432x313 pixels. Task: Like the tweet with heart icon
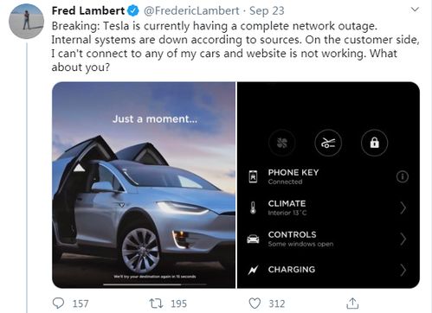pos(255,303)
